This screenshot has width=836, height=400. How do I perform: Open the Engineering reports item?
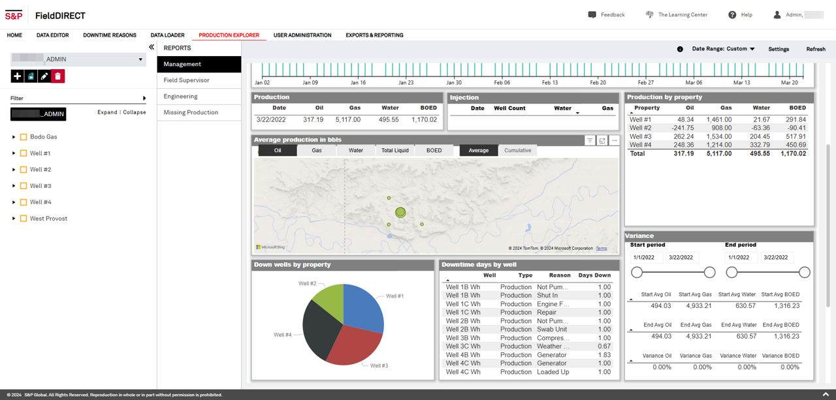[180, 97]
